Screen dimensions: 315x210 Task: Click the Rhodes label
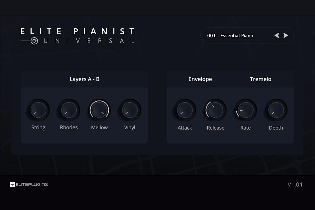pyautogui.click(x=69, y=128)
